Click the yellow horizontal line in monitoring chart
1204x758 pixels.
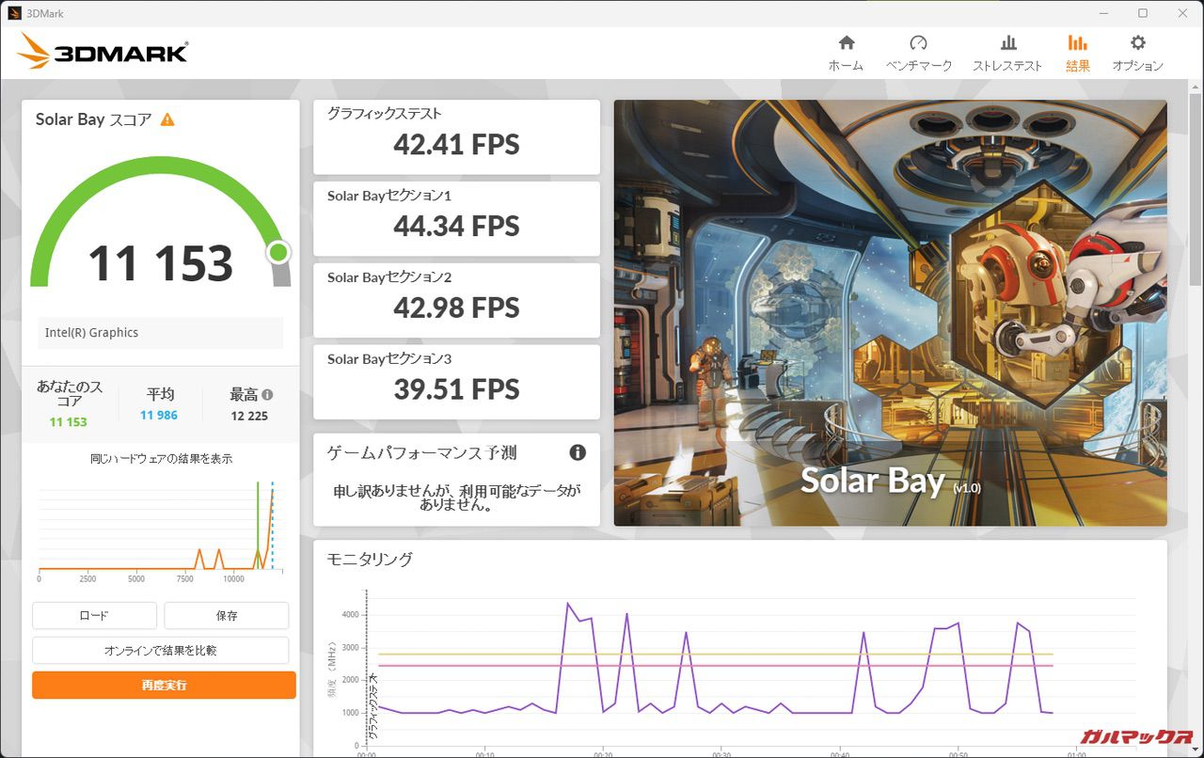(x=715, y=654)
